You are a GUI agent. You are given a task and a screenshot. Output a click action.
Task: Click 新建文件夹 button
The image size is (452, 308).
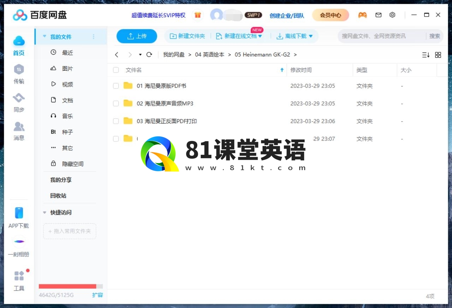click(188, 36)
